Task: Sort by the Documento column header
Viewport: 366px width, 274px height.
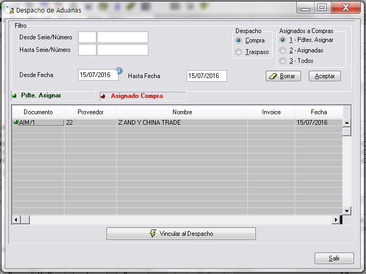Action: [38, 112]
